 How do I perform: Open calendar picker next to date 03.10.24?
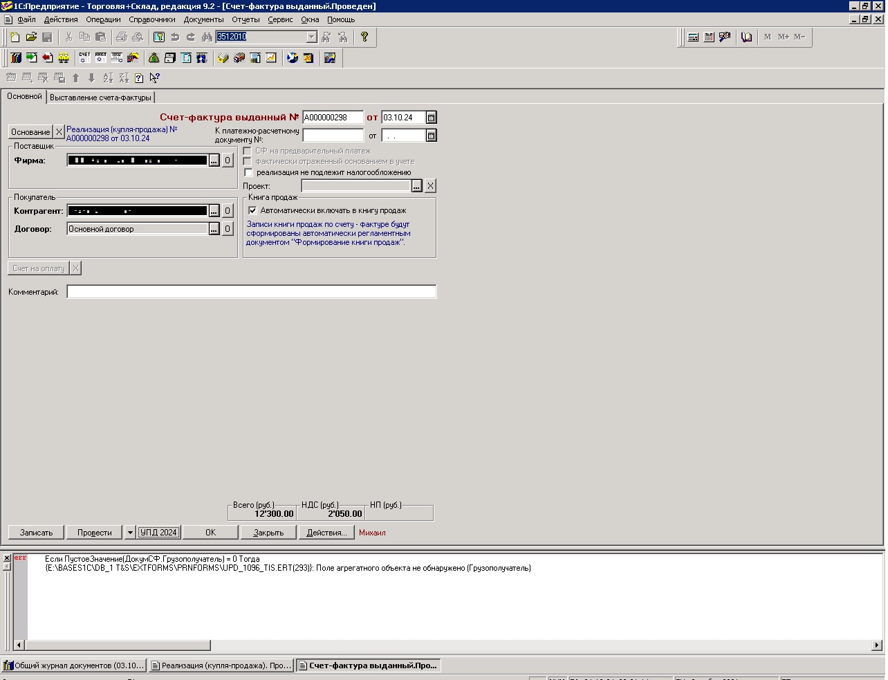pyautogui.click(x=431, y=118)
